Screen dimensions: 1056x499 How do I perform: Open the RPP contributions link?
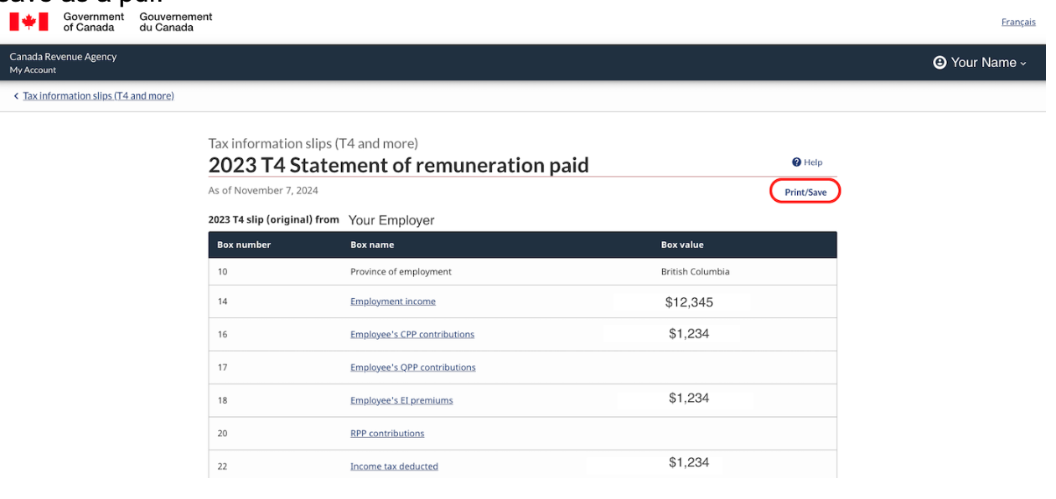(x=387, y=434)
